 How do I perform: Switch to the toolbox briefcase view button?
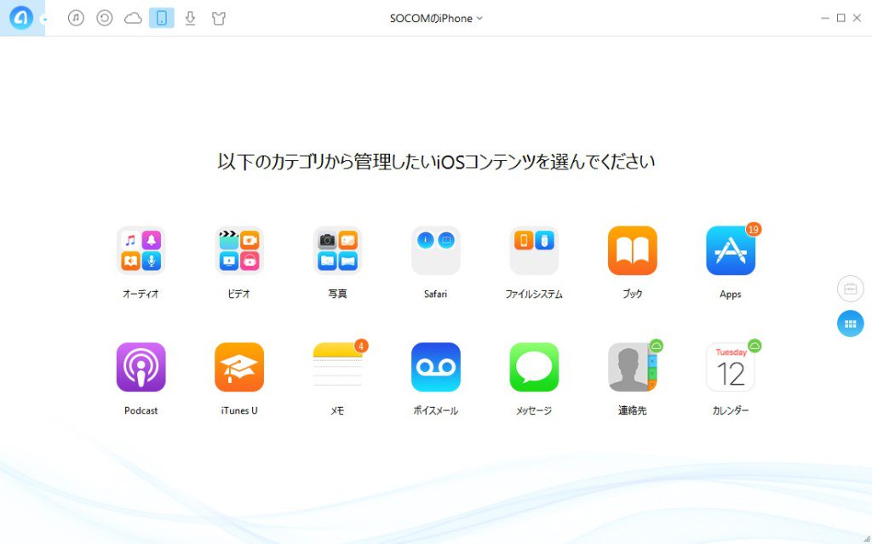coord(851,289)
